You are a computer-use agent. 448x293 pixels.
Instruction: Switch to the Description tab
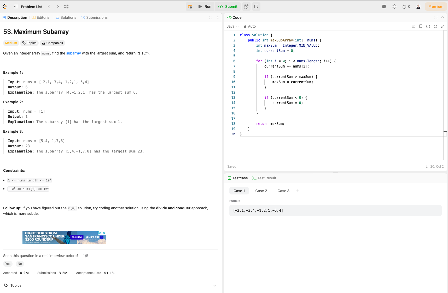tap(15, 17)
